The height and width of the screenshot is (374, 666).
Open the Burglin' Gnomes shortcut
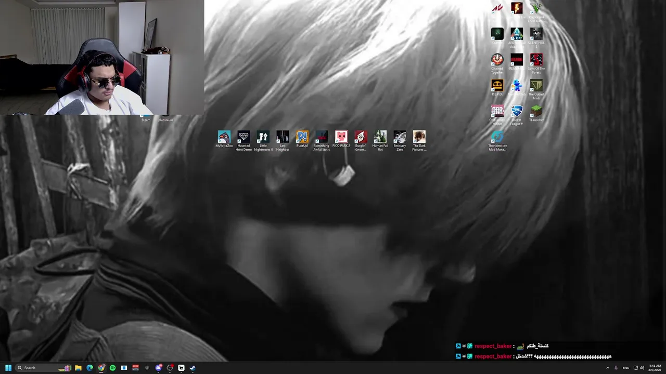point(361,140)
